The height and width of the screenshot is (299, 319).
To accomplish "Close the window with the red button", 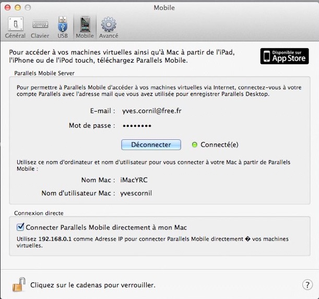I will click(x=8, y=8).
